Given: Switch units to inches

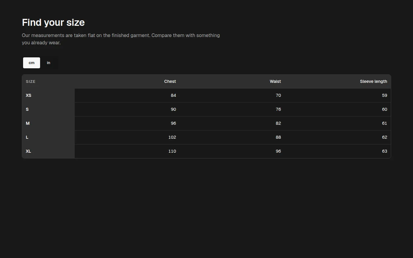Looking at the screenshot, I should [x=49, y=63].
